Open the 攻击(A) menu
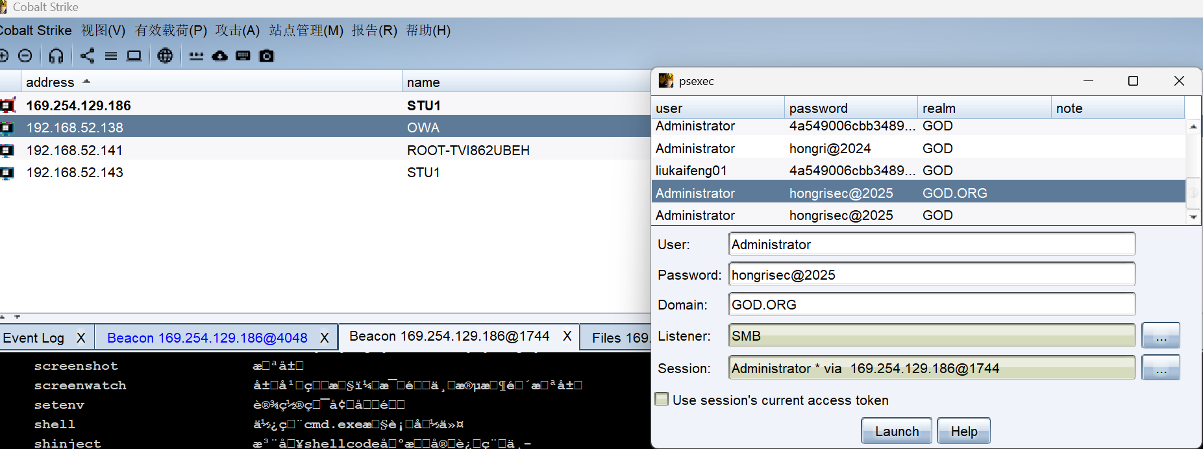This screenshot has width=1203, height=449. tap(238, 30)
